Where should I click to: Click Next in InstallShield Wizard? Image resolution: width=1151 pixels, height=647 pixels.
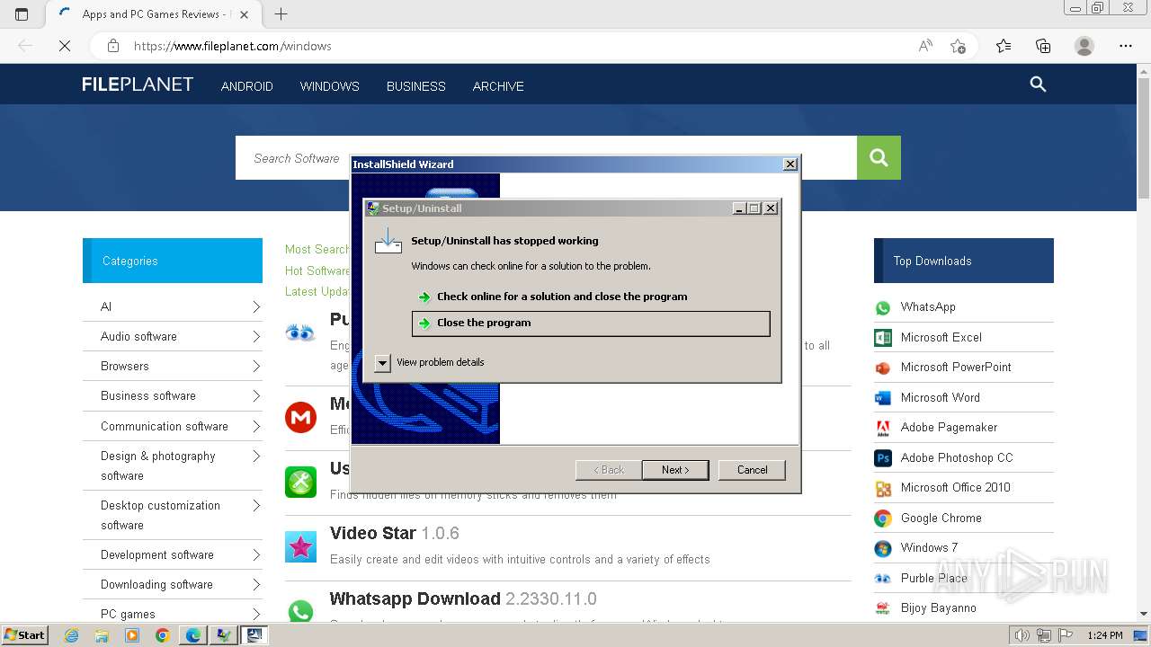675,470
